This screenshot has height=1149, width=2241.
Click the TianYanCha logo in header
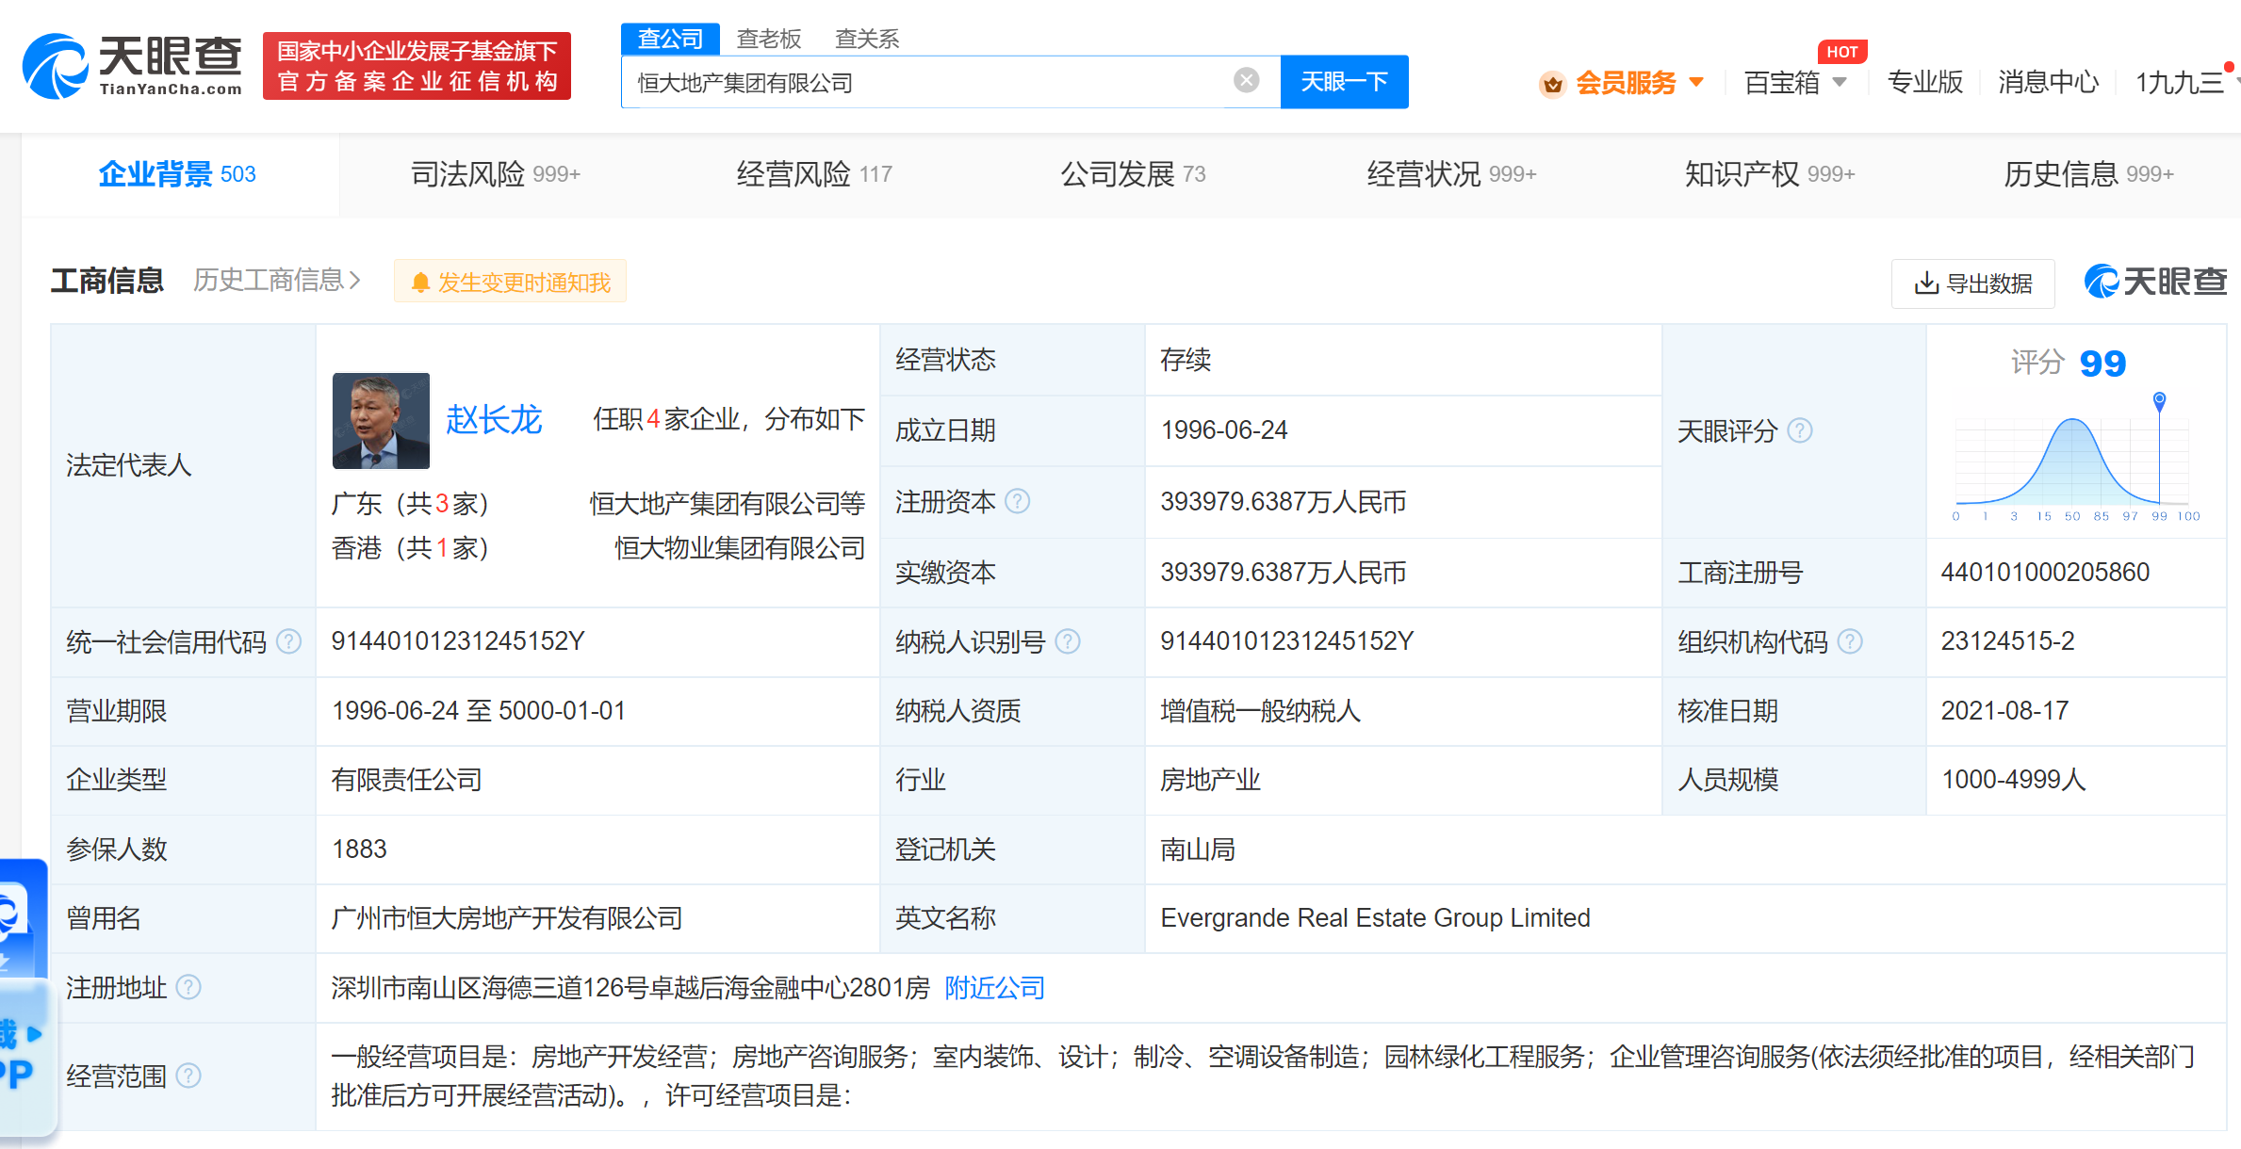point(132,66)
